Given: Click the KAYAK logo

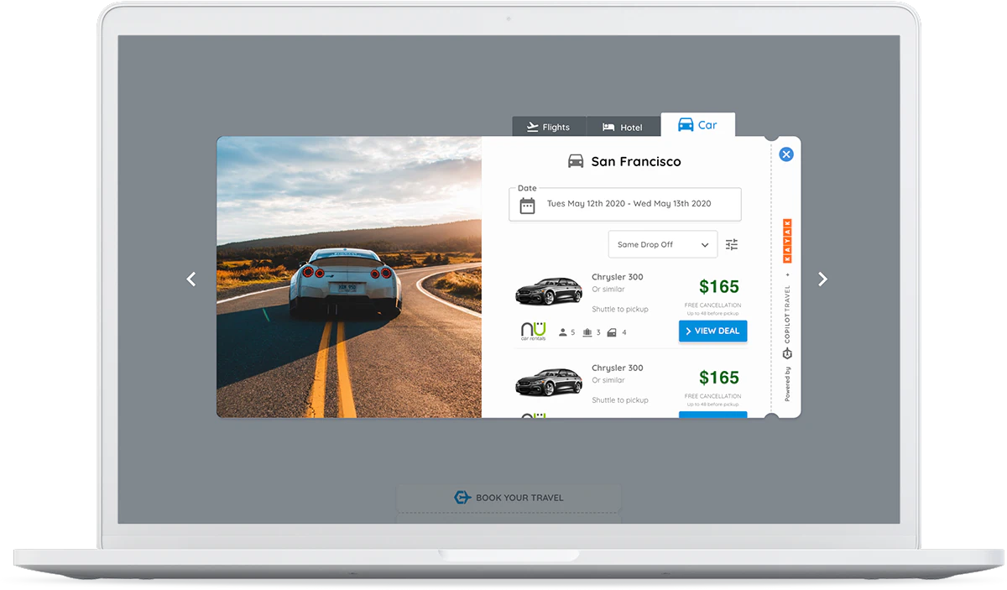Looking at the screenshot, I should click(x=787, y=241).
